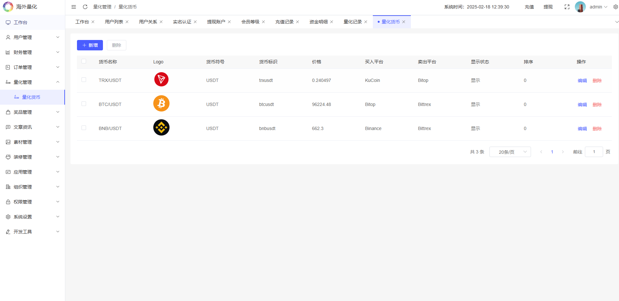619x301 pixels.
Task: Open the 20条/页 page size dropdown
Action: coord(510,151)
